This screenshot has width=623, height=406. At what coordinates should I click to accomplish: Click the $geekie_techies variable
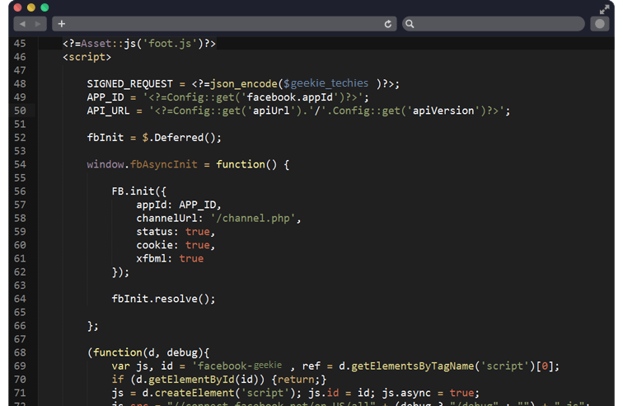[326, 83]
